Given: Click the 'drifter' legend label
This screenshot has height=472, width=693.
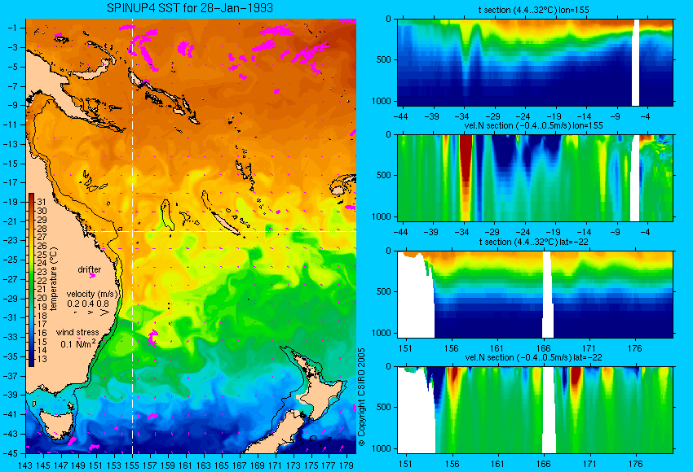Looking at the screenshot, I should pyautogui.click(x=90, y=269).
